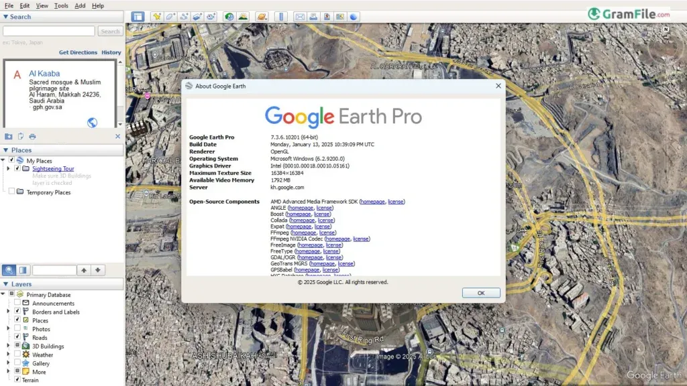Expand the 3D Buildings layer tree
The image size is (687, 386).
click(x=8, y=345)
